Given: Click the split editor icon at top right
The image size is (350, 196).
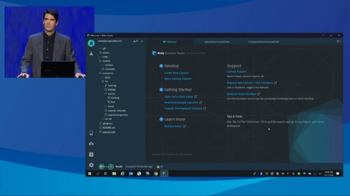Looking at the screenshot, I should (338, 42).
